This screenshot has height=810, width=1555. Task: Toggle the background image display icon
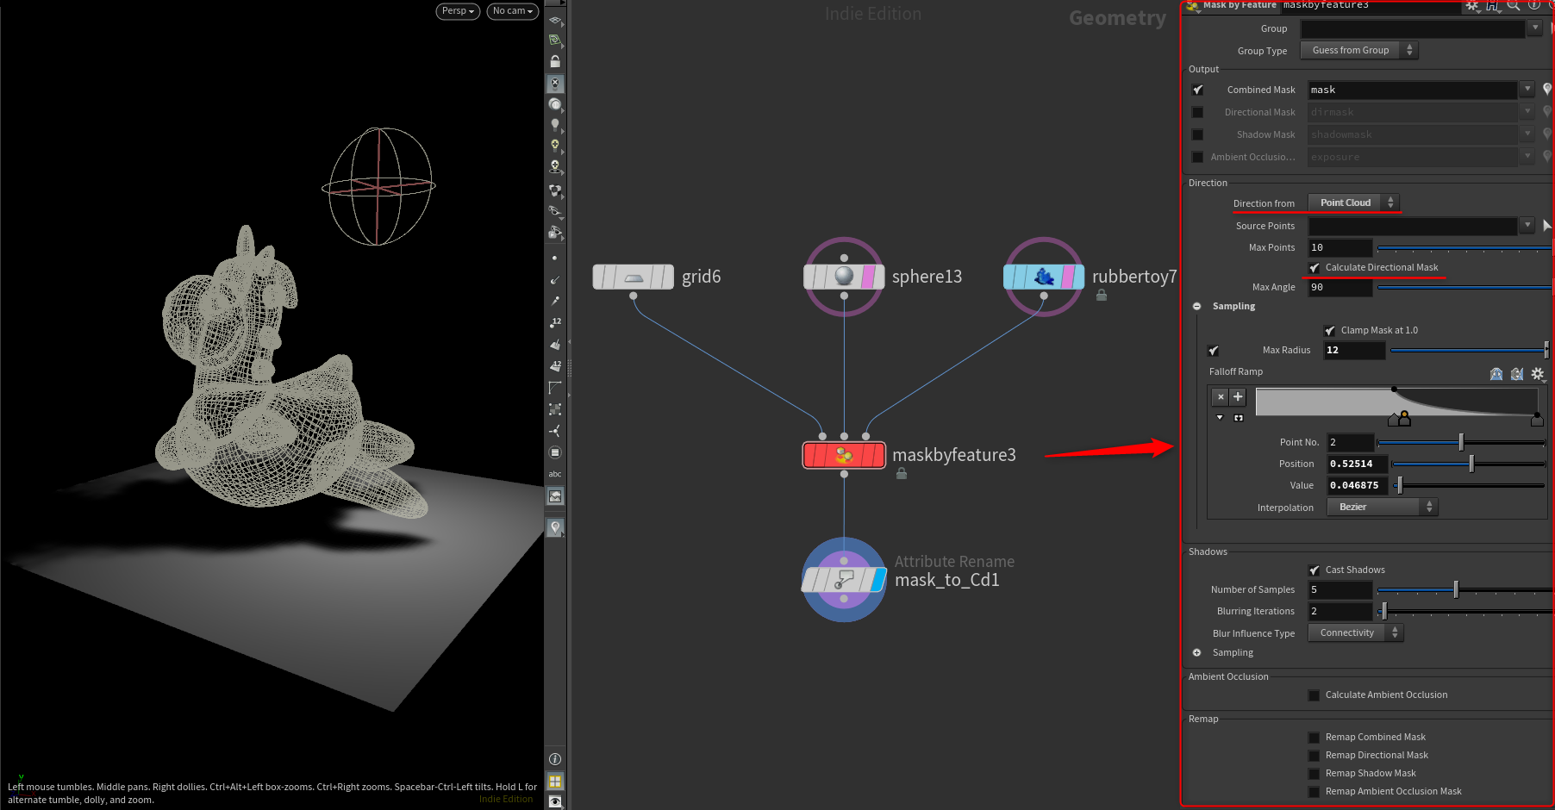[x=555, y=496]
